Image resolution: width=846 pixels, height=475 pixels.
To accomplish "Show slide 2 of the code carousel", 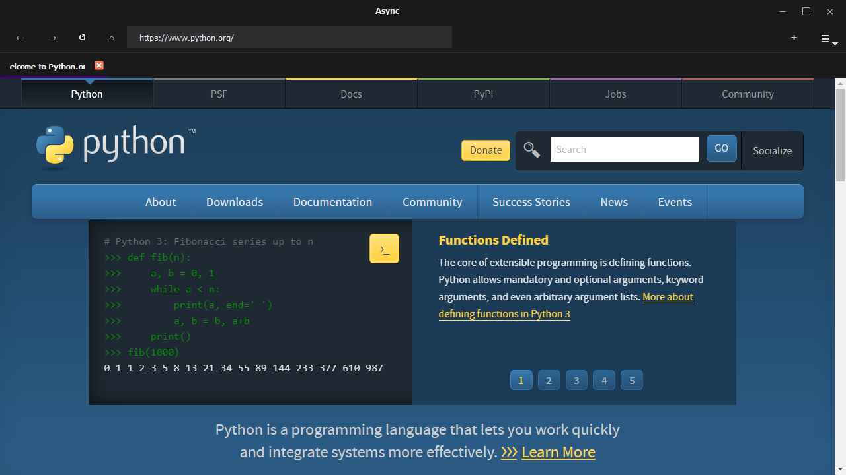I will (x=549, y=380).
